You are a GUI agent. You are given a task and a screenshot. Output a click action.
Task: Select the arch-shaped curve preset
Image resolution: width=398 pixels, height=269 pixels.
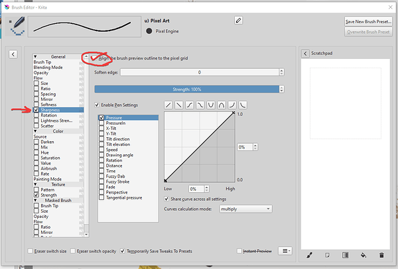tap(222, 105)
